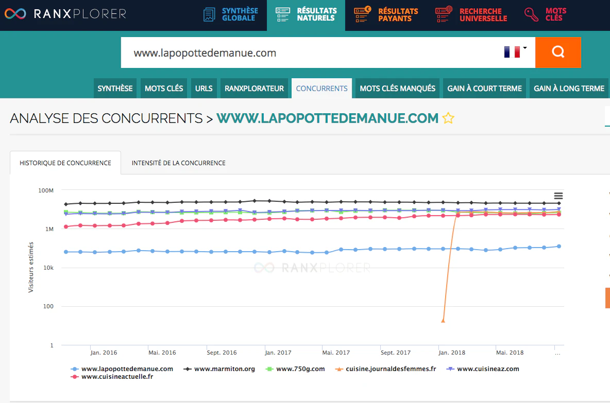This screenshot has width=610, height=403.
Task: Click the Mai. 2018 axis label
Action: (x=510, y=353)
